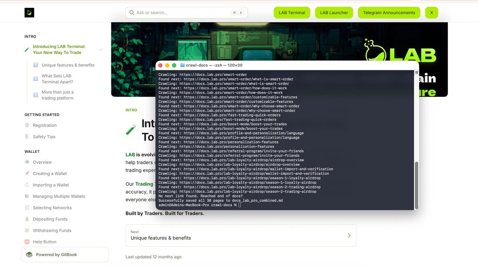This screenshot has width=478, height=268.
Task: Open Depositing Funds page
Action: (x=50, y=219)
